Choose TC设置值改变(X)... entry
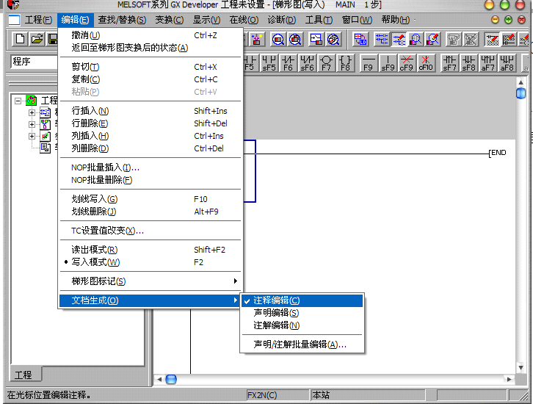This screenshot has height=404, width=533. [x=150, y=231]
